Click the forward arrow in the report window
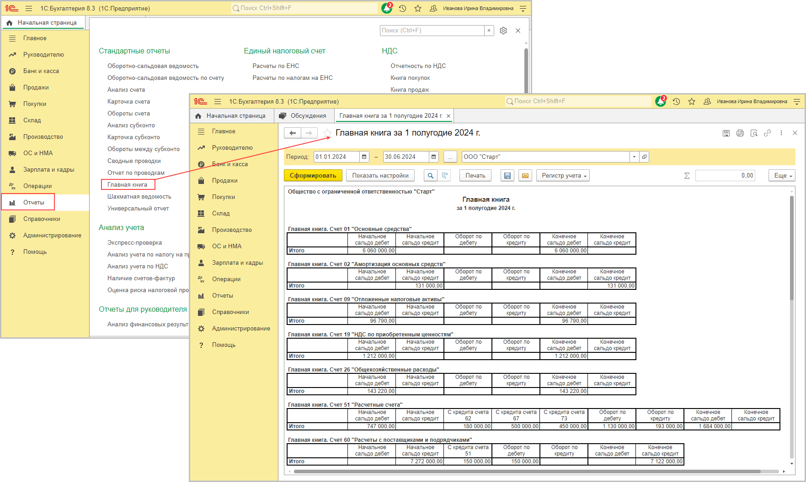This screenshot has height=482, width=806. click(x=309, y=133)
